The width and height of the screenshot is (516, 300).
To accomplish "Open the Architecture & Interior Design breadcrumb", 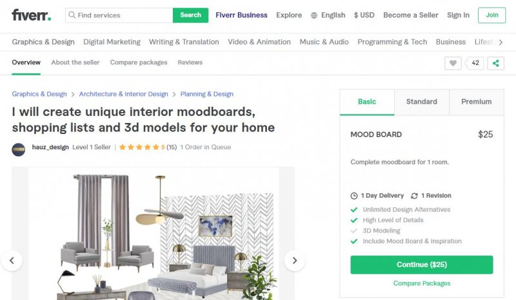I will tap(123, 94).
